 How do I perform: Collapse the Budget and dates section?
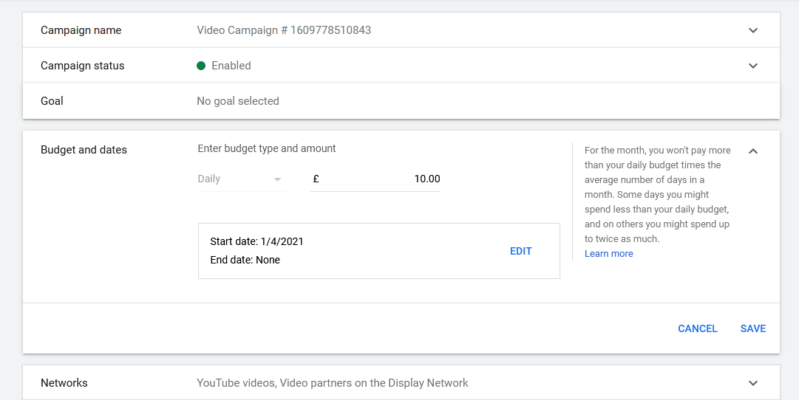752,151
